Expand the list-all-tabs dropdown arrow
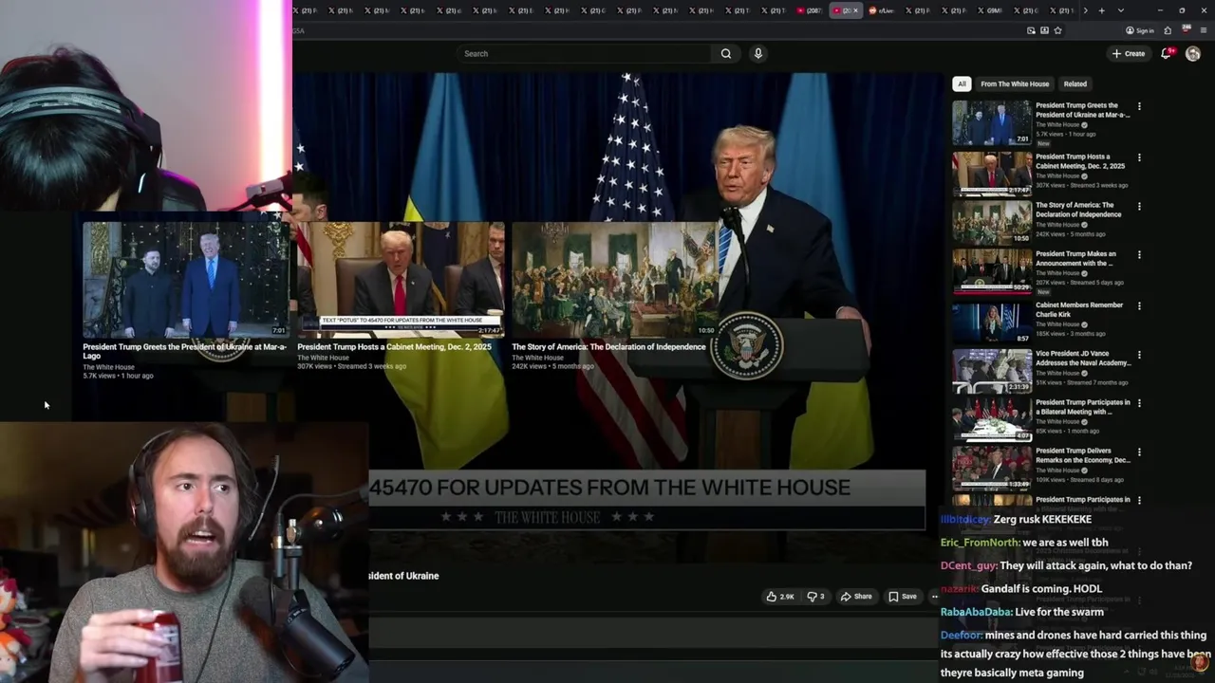This screenshot has width=1215, height=683. click(x=1121, y=10)
